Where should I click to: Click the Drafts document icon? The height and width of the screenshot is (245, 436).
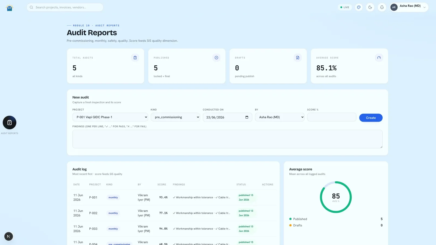[x=298, y=58]
